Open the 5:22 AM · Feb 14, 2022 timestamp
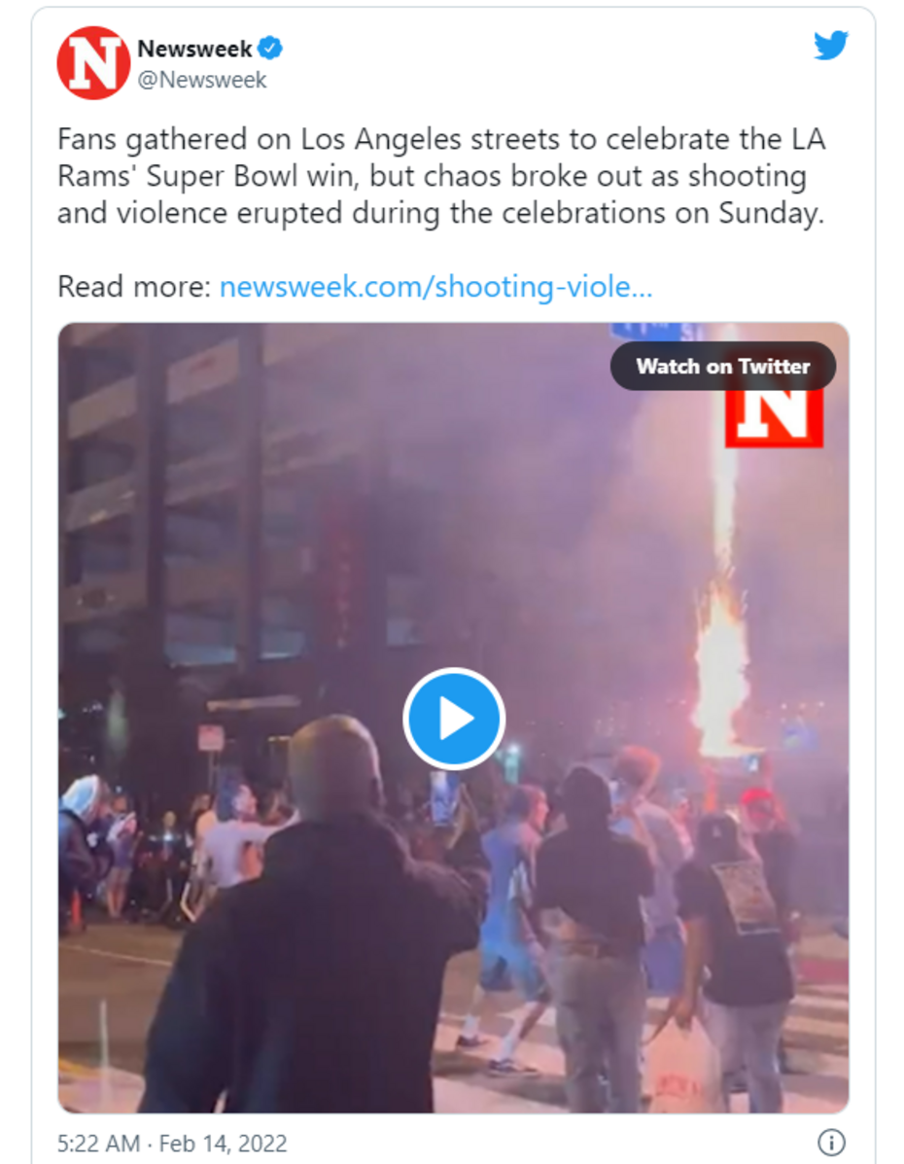 pyautogui.click(x=172, y=1143)
